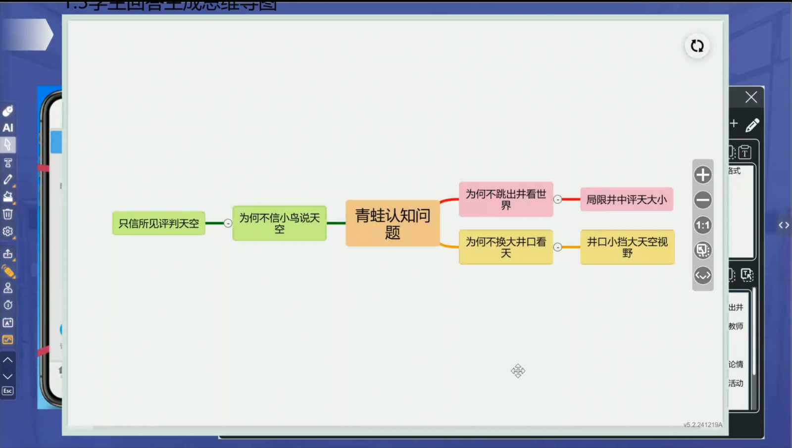Click the 局限井中评天大小 node
Screen dimensions: 792x448
pos(626,199)
